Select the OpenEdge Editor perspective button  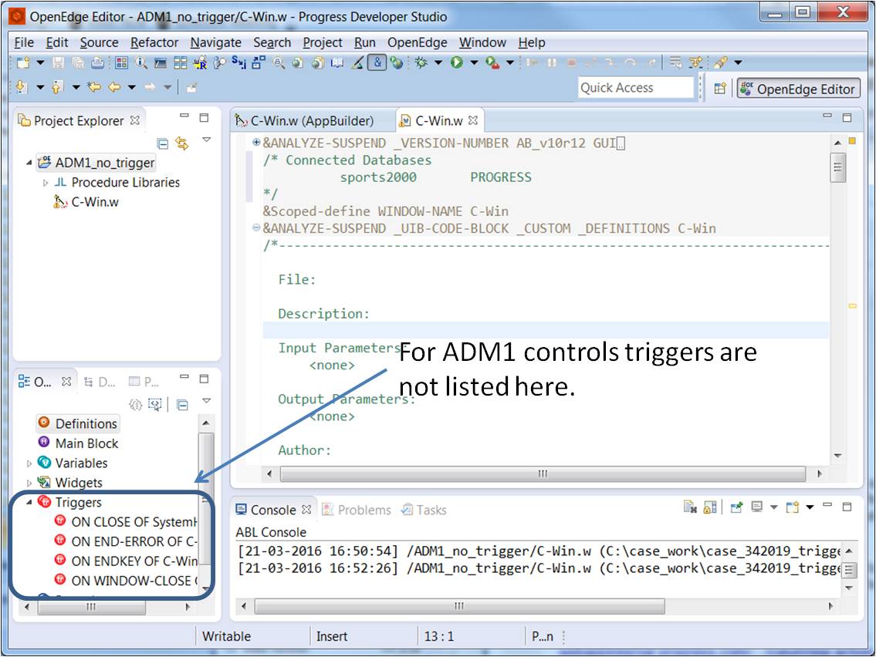coord(798,88)
